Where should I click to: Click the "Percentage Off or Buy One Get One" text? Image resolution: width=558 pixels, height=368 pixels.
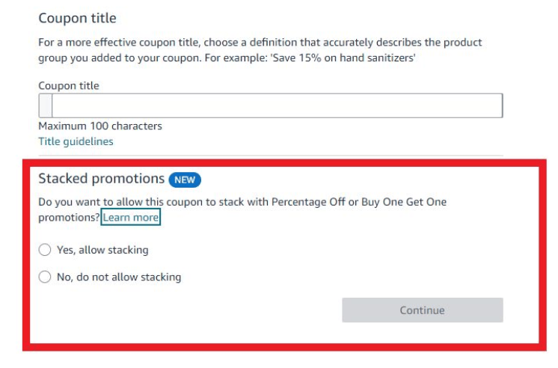[x=359, y=202]
